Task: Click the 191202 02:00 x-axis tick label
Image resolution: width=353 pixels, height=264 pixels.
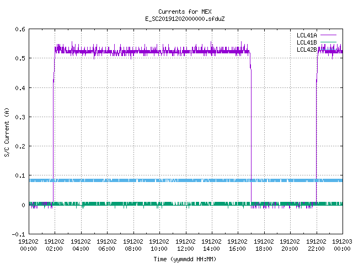Action: point(54,245)
